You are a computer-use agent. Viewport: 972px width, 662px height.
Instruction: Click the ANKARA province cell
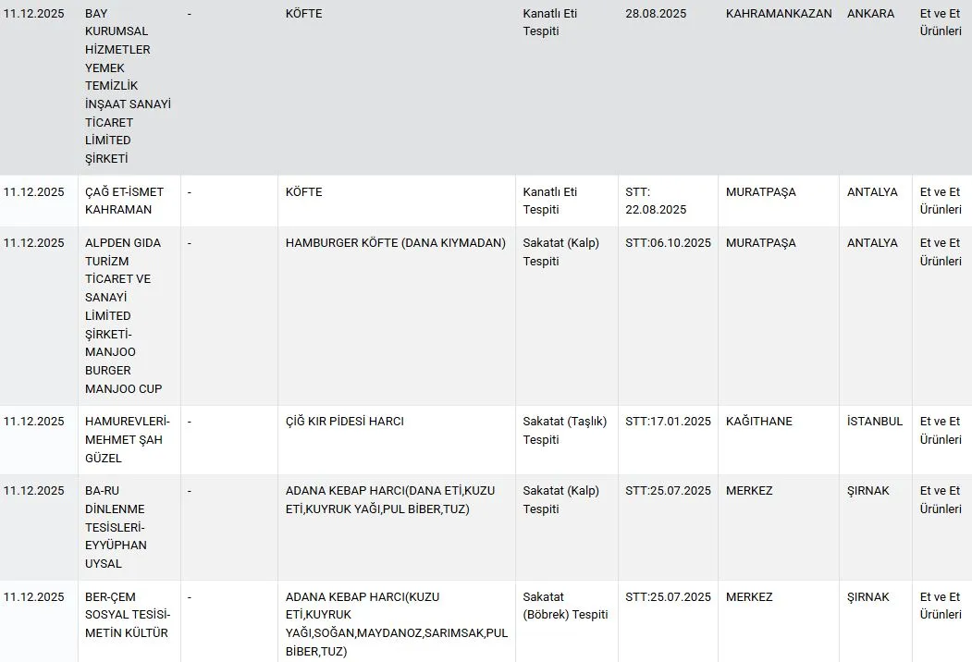tap(871, 14)
